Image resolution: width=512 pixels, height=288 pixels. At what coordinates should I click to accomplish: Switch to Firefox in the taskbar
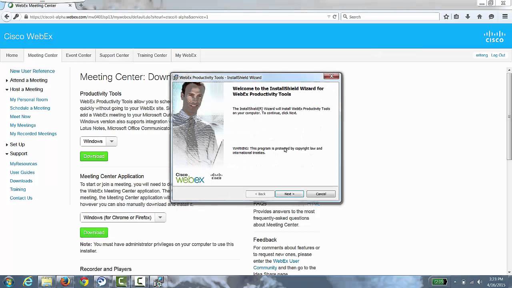[x=65, y=282]
